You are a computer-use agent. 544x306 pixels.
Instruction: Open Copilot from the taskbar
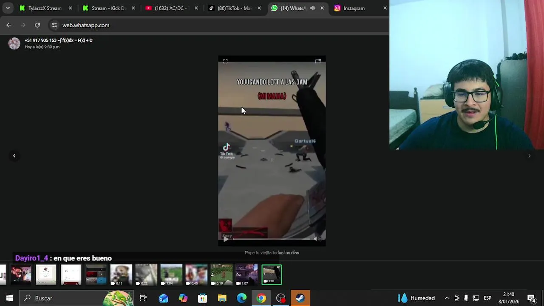[183, 298]
